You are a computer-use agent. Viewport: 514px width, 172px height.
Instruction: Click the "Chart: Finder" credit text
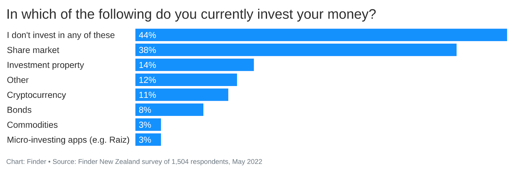tap(26, 162)
